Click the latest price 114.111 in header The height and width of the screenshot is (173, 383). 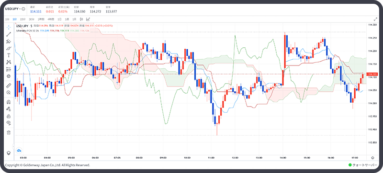(35, 11)
